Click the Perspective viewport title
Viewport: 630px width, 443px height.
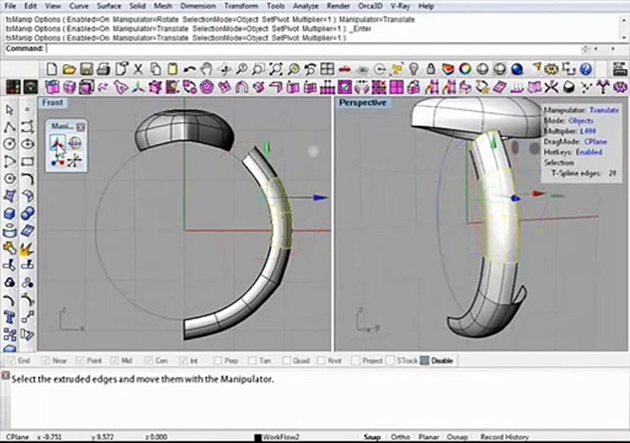tap(363, 103)
